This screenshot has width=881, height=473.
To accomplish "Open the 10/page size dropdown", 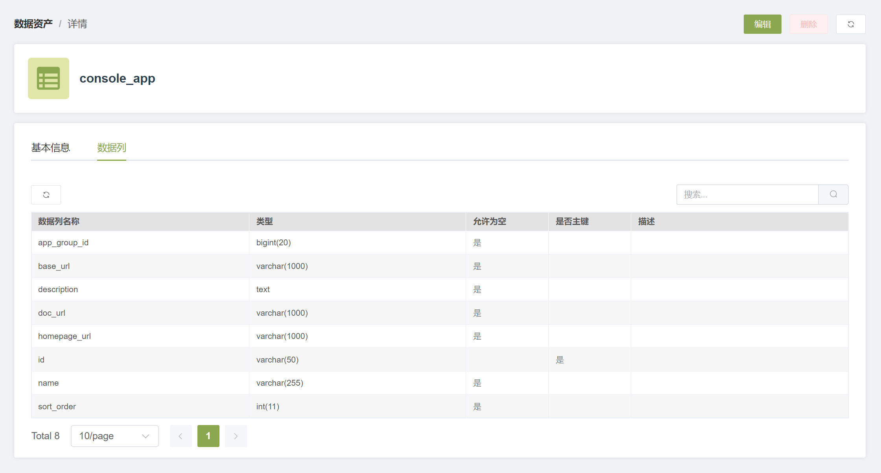I will 115,436.
